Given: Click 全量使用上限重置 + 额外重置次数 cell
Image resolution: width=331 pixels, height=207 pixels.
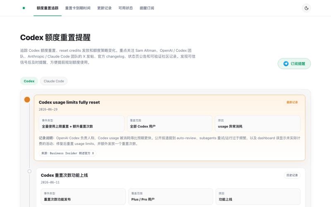Looking at the screenshot, I should (x=82, y=124).
